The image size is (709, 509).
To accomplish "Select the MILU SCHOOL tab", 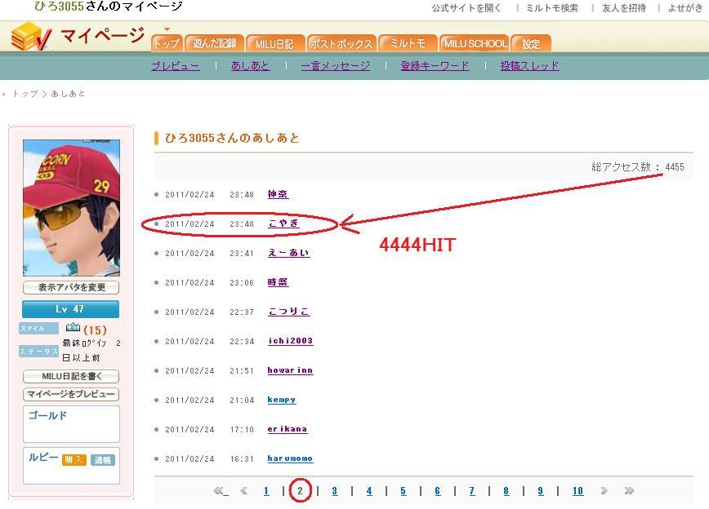I will [475, 43].
